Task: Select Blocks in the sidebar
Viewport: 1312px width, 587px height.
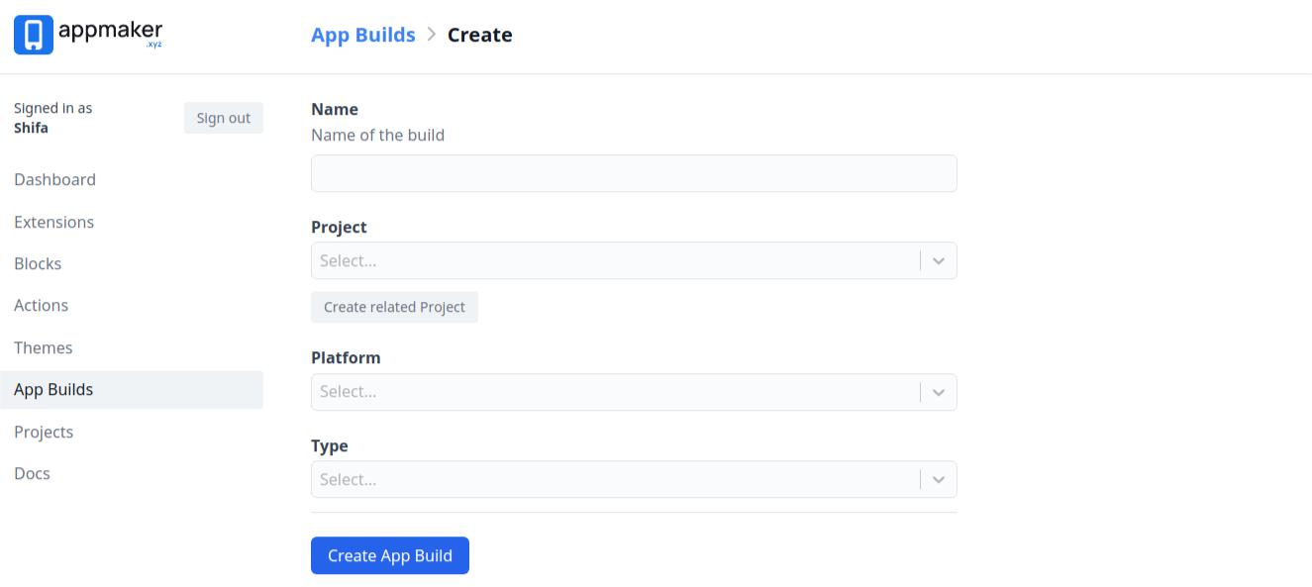Action: [38, 263]
